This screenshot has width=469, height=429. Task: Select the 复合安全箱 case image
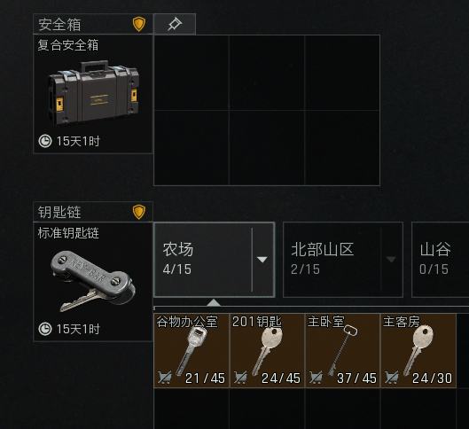(93, 93)
